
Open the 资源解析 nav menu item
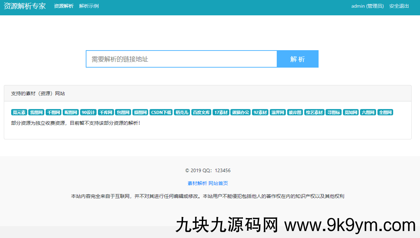pos(63,6)
